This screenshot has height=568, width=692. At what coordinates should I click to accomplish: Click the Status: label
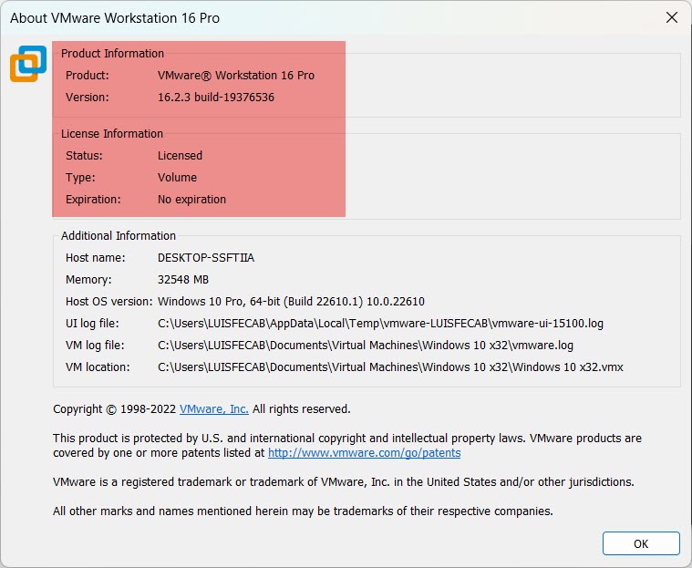point(84,155)
